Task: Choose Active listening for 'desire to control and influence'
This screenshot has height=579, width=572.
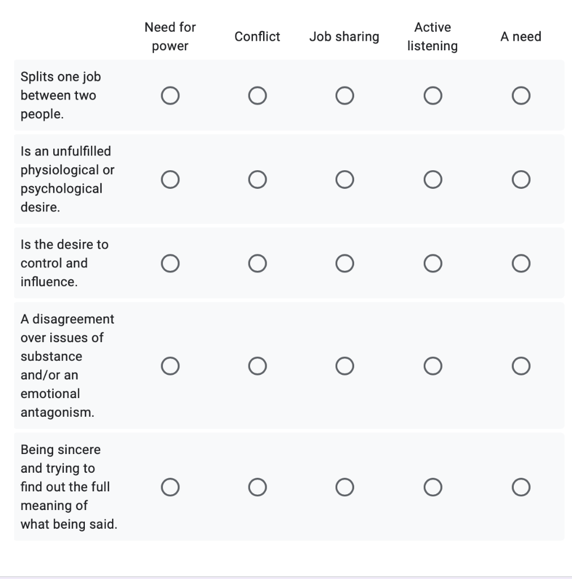Action: 433,263
